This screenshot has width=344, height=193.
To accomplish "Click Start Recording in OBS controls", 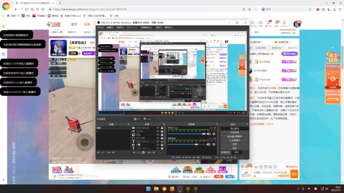I will (x=234, y=133).
